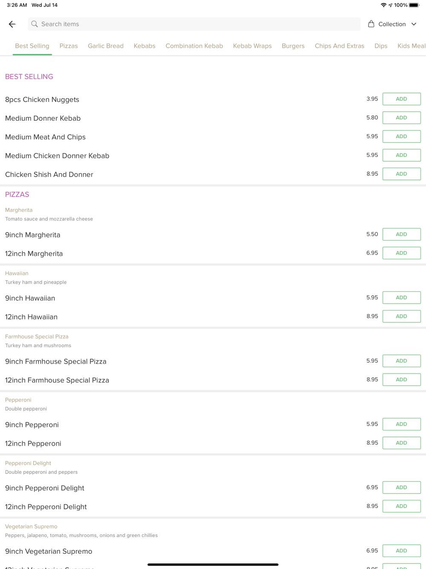Expand the Collection dropdown chevron

(x=414, y=24)
